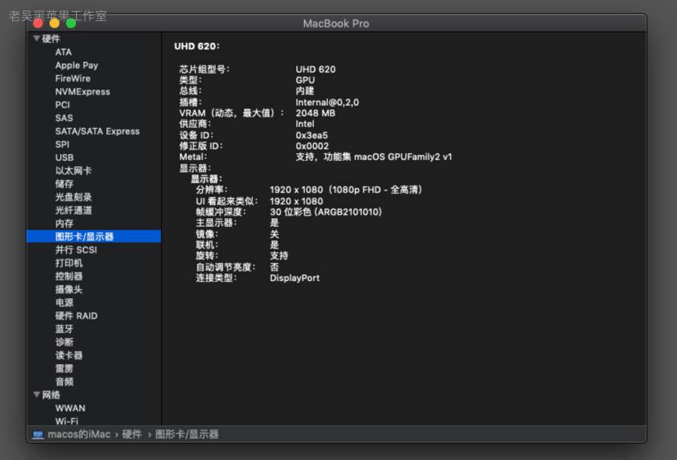Click the 1080p FHD resolution value
This screenshot has height=460, width=677.
click(x=345, y=190)
